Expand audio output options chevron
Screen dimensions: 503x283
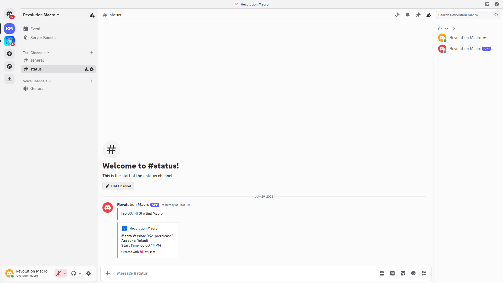tap(80, 273)
